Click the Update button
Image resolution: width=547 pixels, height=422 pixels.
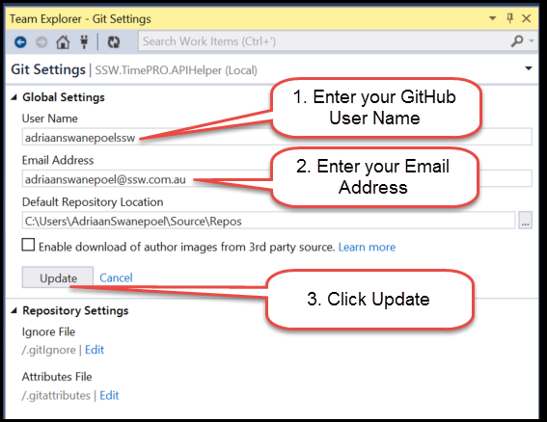click(58, 277)
